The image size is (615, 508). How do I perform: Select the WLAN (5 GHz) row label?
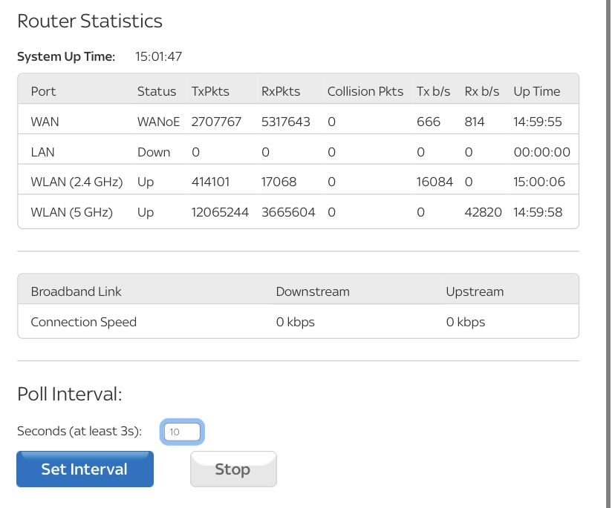(71, 212)
